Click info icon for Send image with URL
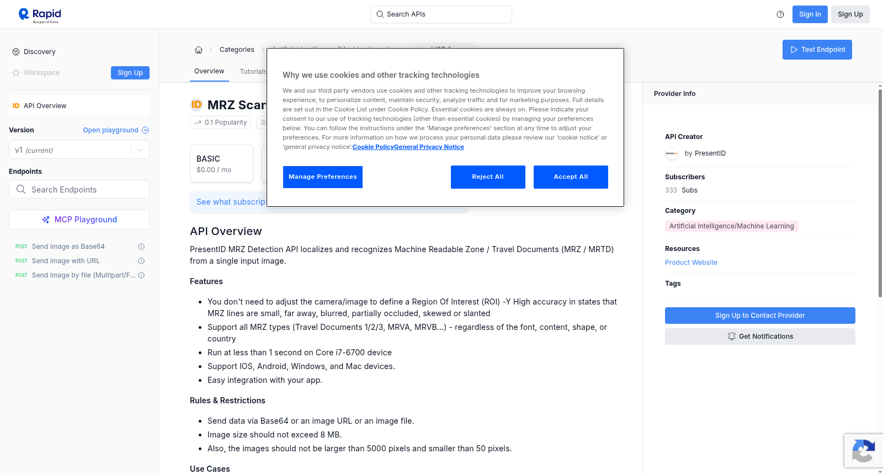 (141, 261)
